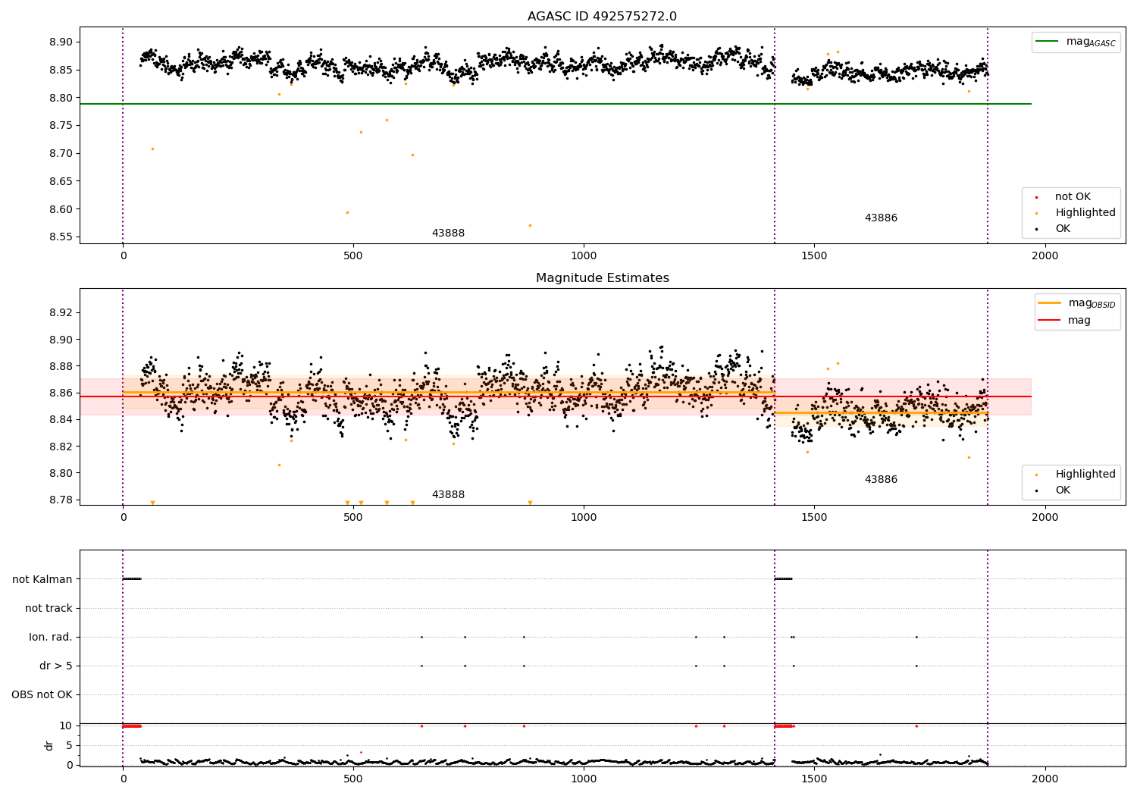This screenshot has width=1137, height=796.
Task: Click the "dr > 5" row label
Action: click(x=56, y=666)
